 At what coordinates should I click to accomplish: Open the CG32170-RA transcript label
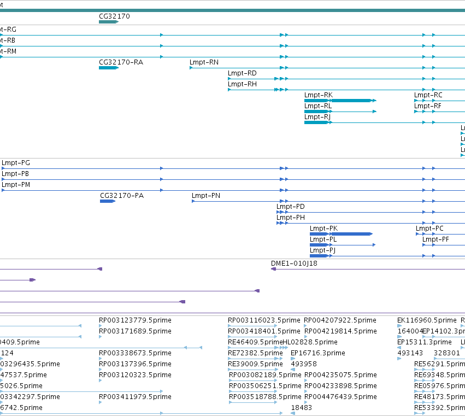[x=121, y=62]
